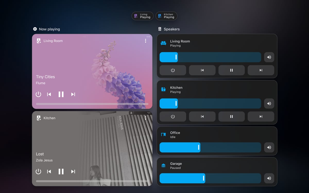Click the desk icon of Office speaker
This screenshot has height=193, width=309.
(x=163, y=134)
